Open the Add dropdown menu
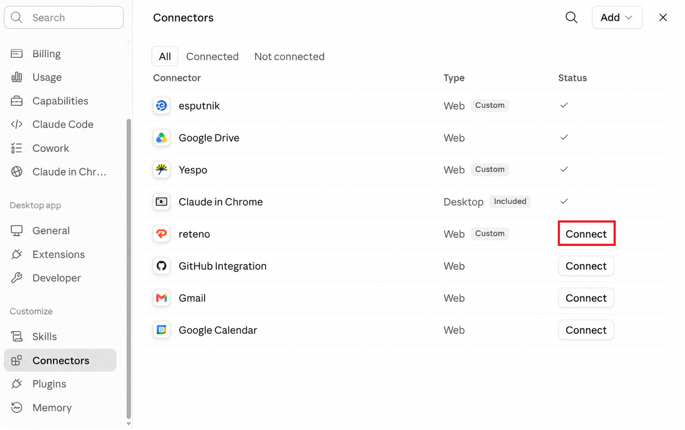Image resolution: width=685 pixels, height=430 pixels. coord(617,17)
